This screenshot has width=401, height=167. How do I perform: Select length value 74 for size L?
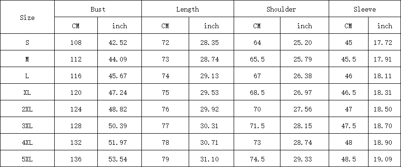(165, 76)
